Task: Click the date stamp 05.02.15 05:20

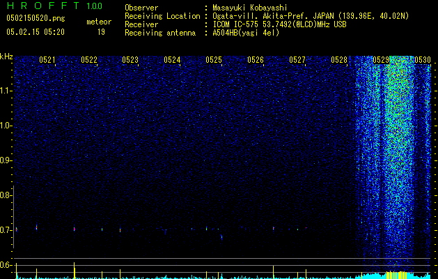Action: click(x=36, y=32)
